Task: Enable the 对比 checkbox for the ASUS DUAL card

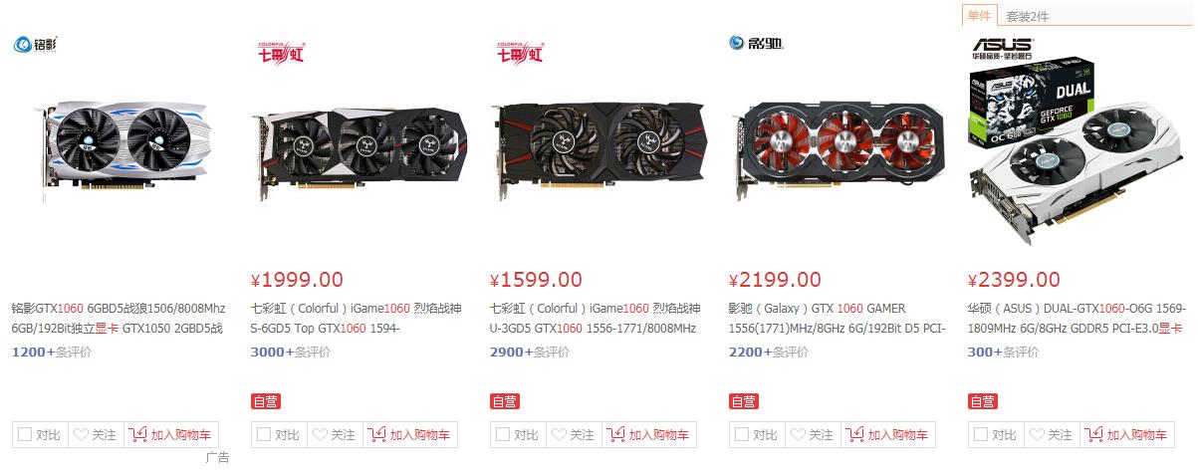Action: coord(981,435)
